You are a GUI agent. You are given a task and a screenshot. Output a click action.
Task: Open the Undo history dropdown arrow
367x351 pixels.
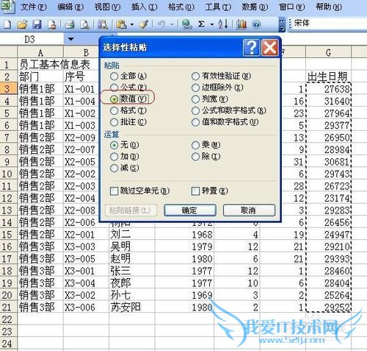click(172, 24)
